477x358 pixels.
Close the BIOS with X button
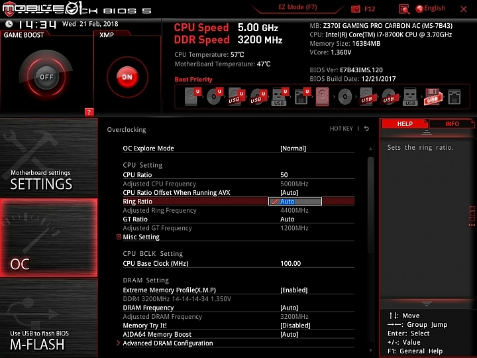464,9
